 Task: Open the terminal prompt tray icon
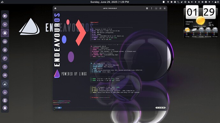pyautogui.click(x=178, y=2)
